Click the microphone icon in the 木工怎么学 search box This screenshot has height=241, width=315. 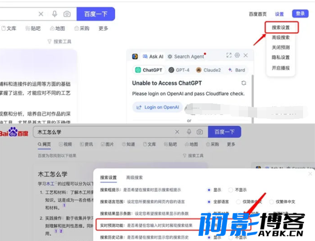189,132
